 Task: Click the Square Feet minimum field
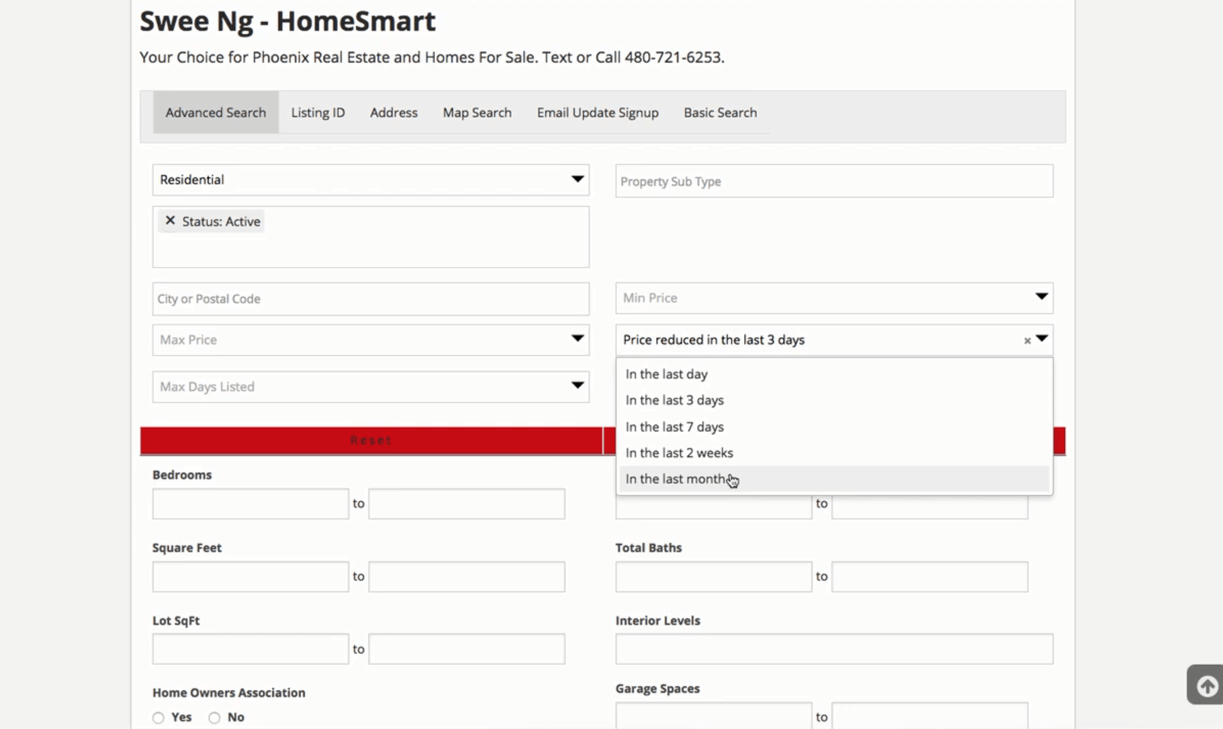pyautogui.click(x=251, y=576)
